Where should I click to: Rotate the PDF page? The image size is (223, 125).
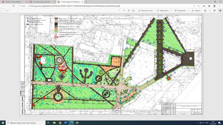click(129, 11)
